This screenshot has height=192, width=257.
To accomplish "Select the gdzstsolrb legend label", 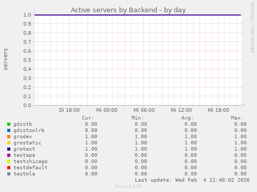I will [x=29, y=130].
